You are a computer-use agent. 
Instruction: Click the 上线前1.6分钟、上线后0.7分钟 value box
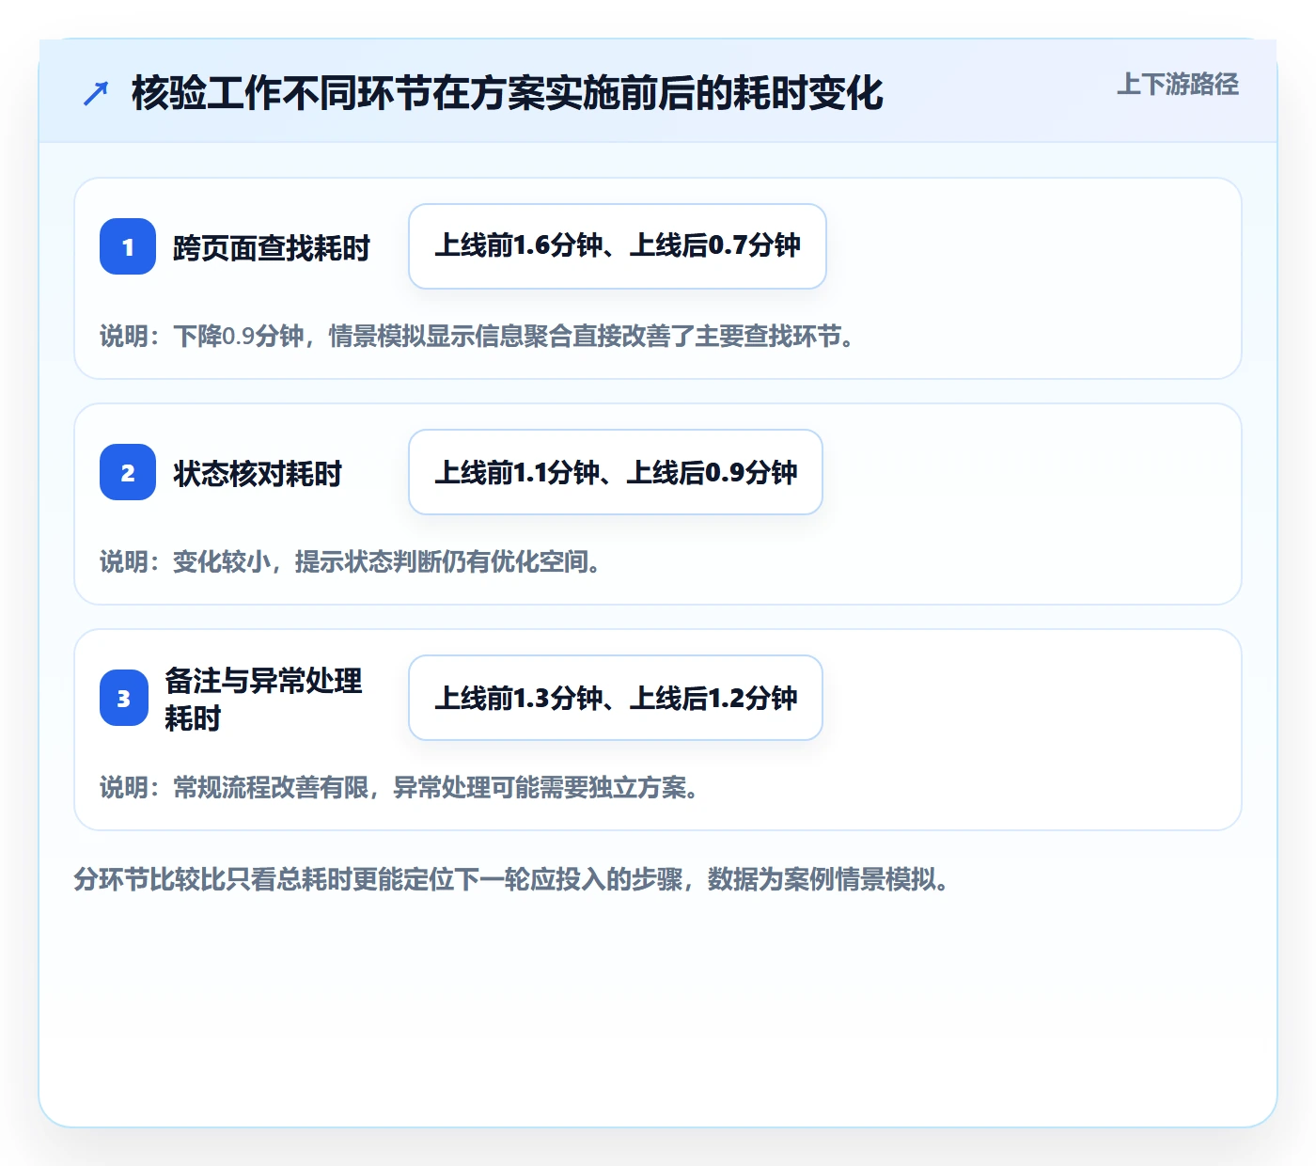coord(618,246)
